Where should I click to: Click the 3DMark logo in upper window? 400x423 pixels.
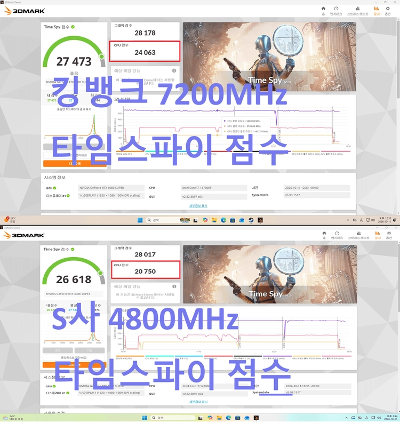click(25, 11)
